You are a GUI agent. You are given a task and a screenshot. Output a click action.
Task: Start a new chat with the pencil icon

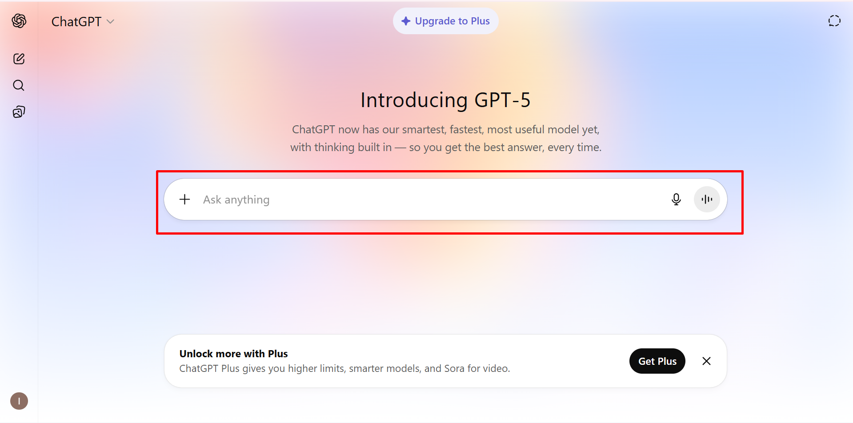point(19,59)
